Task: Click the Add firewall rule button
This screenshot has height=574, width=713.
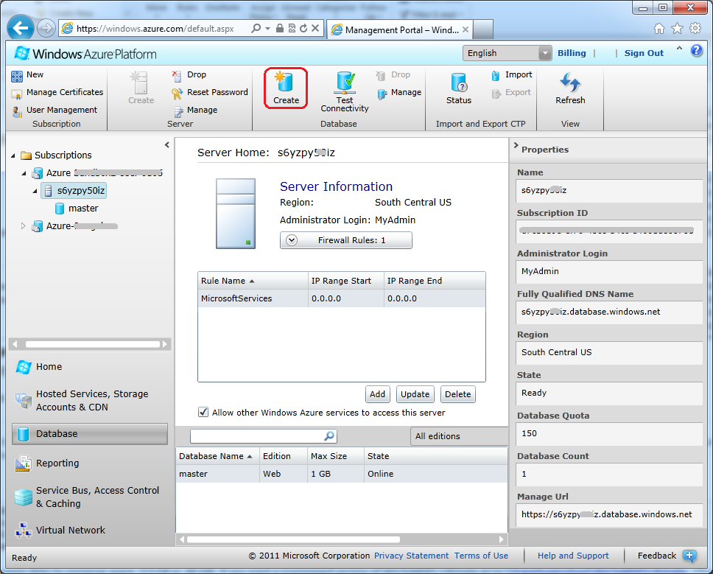Action: tap(377, 394)
